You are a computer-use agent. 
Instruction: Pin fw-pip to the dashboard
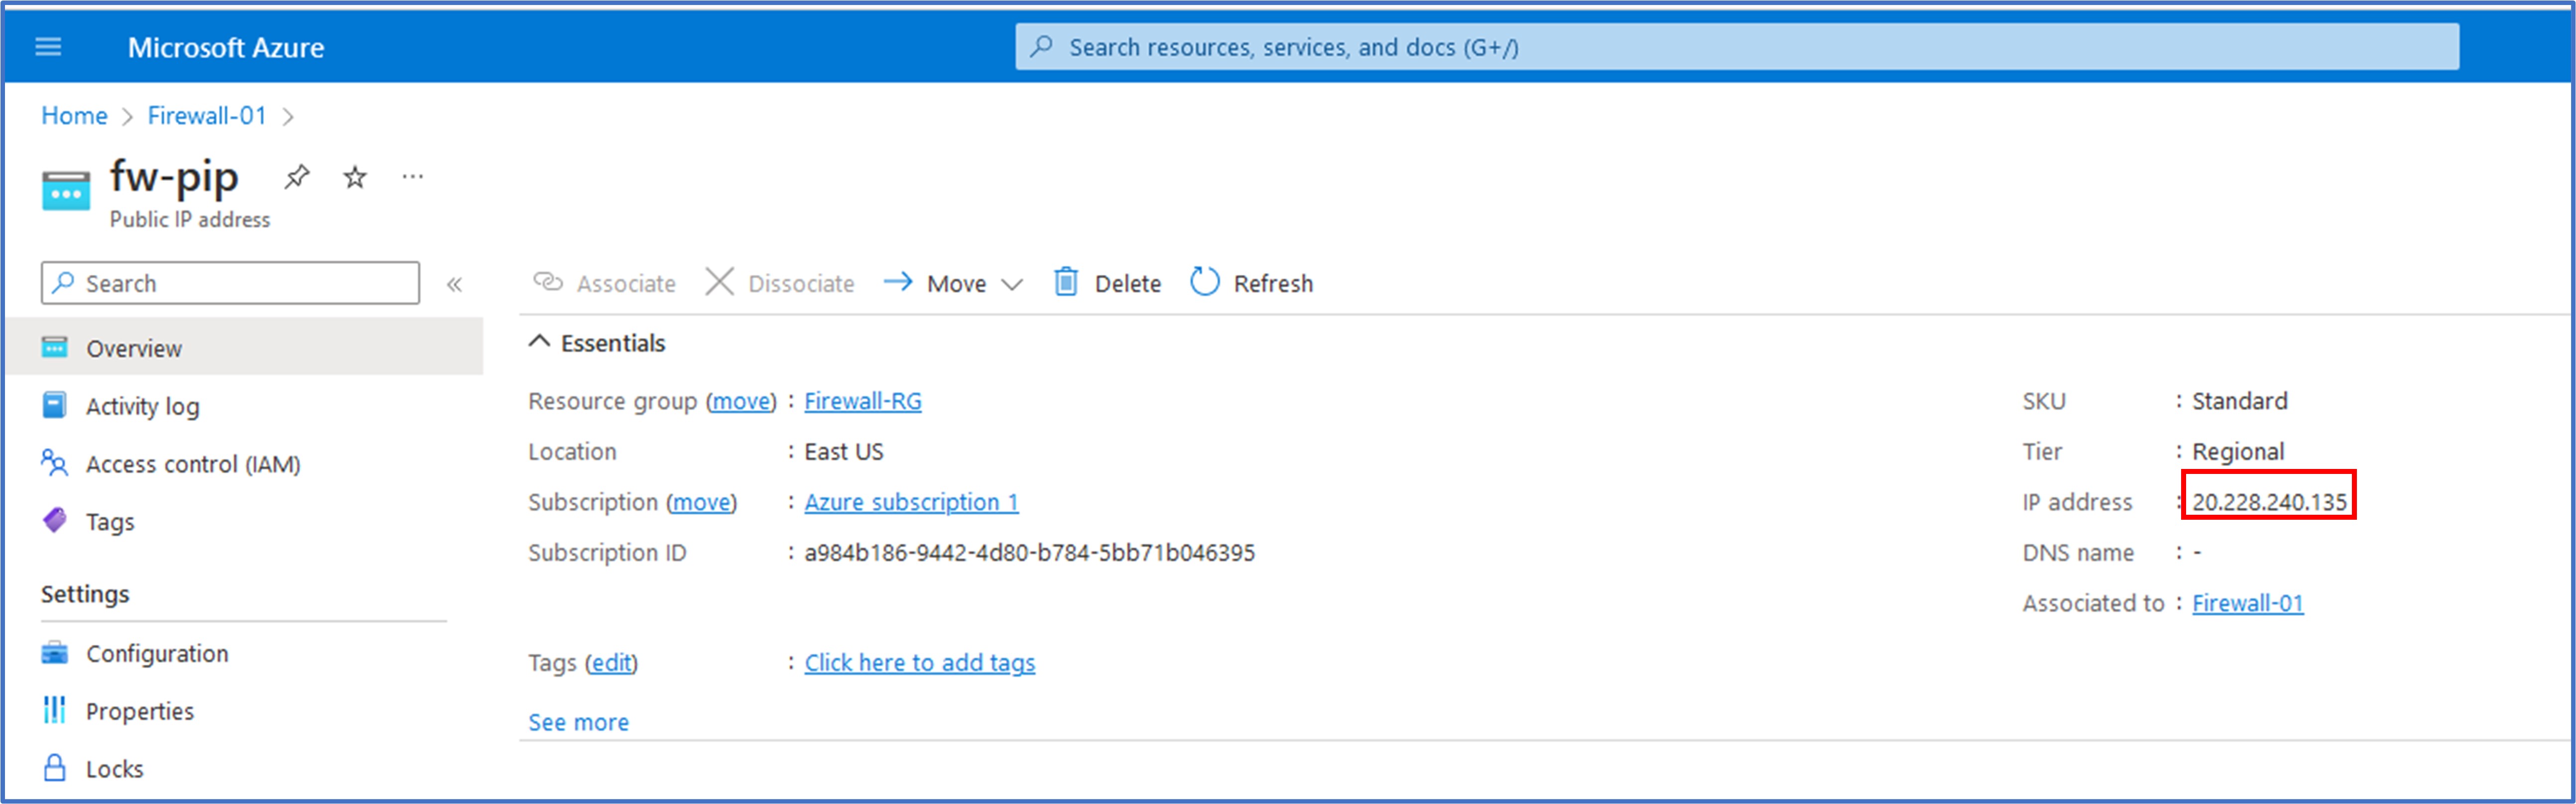[x=296, y=176]
